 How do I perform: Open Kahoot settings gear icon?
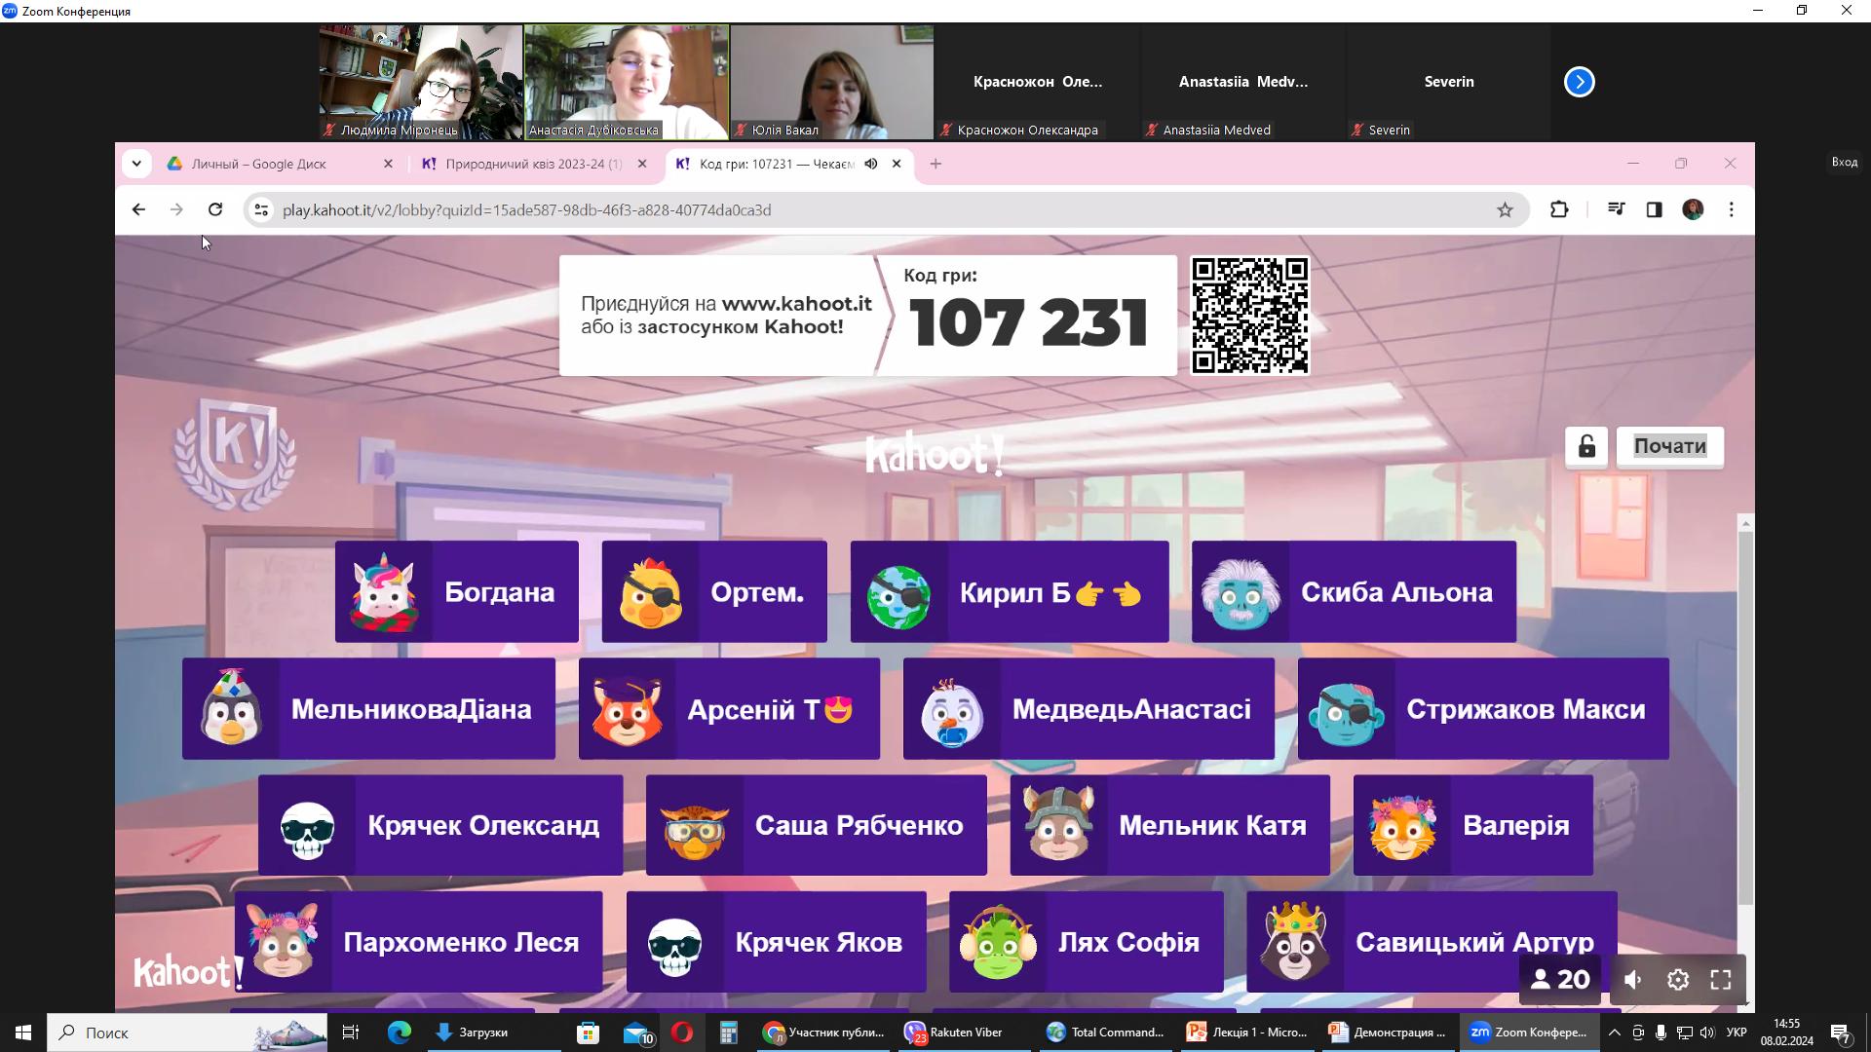point(1678,980)
